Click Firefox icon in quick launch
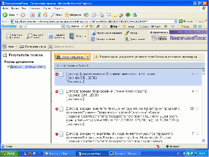 (30, 154)
